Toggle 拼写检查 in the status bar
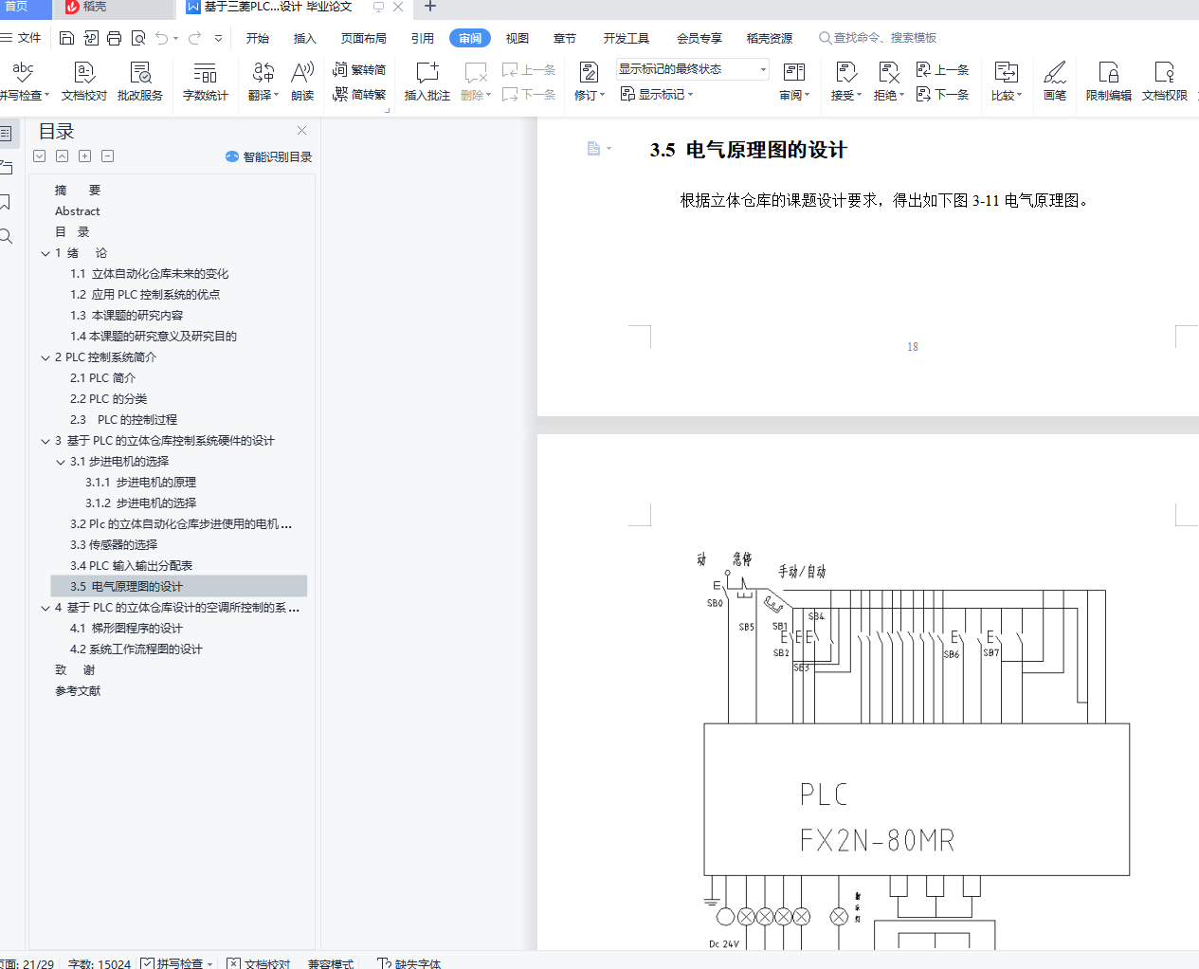This screenshot has height=969, width=1199. click(x=177, y=963)
